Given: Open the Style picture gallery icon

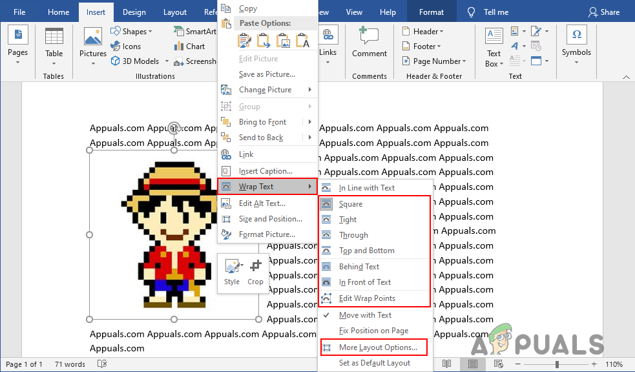Looking at the screenshot, I should click(x=233, y=266).
